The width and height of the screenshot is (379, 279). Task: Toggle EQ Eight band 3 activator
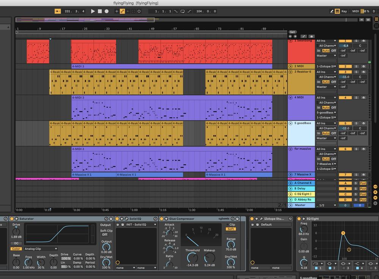[x=343, y=268]
